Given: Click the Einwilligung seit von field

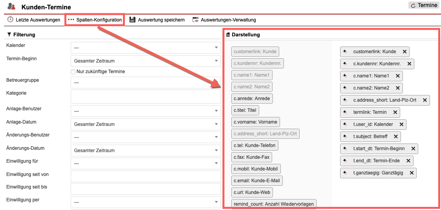Looking at the screenshot, I should [145, 176].
